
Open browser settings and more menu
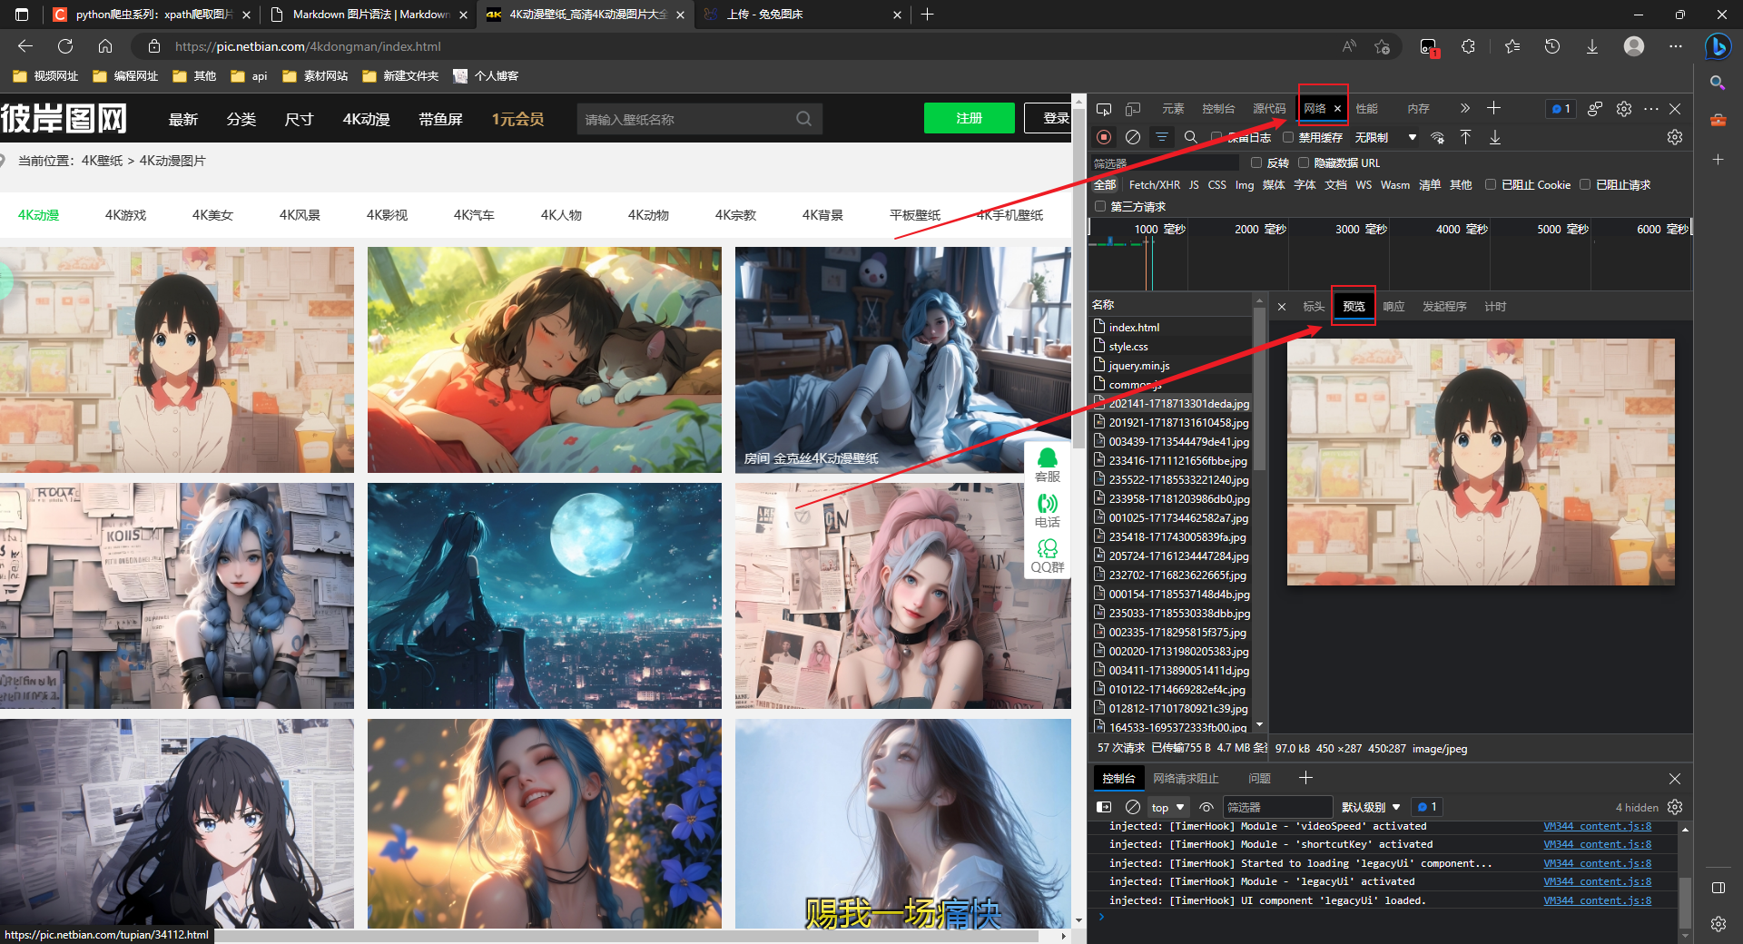[1676, 46]
